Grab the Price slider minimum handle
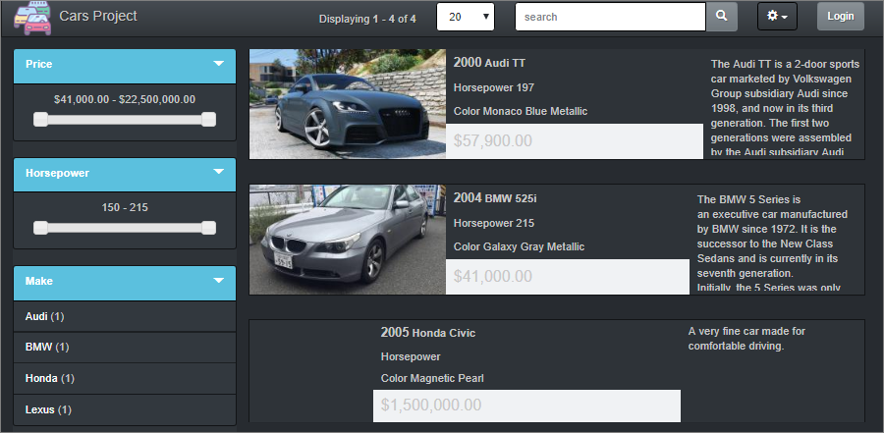Screen dimensions: 884x433 (40, 119)
